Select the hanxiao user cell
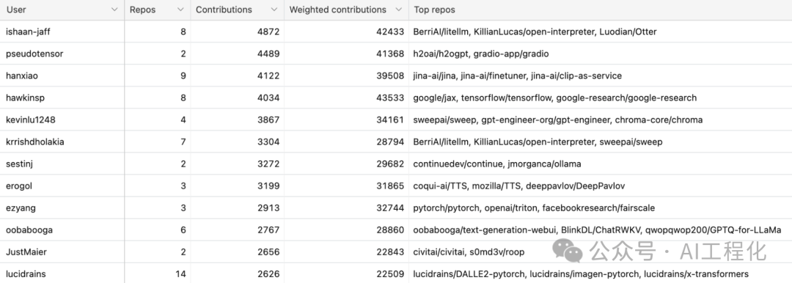The width and height of the screenshot is (792, 283). (x=62, y=76)
